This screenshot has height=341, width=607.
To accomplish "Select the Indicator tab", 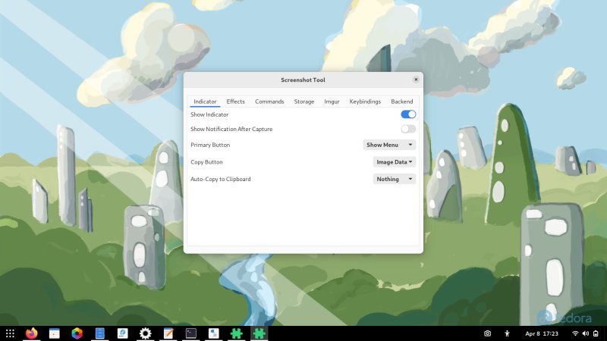I will 205,102.
